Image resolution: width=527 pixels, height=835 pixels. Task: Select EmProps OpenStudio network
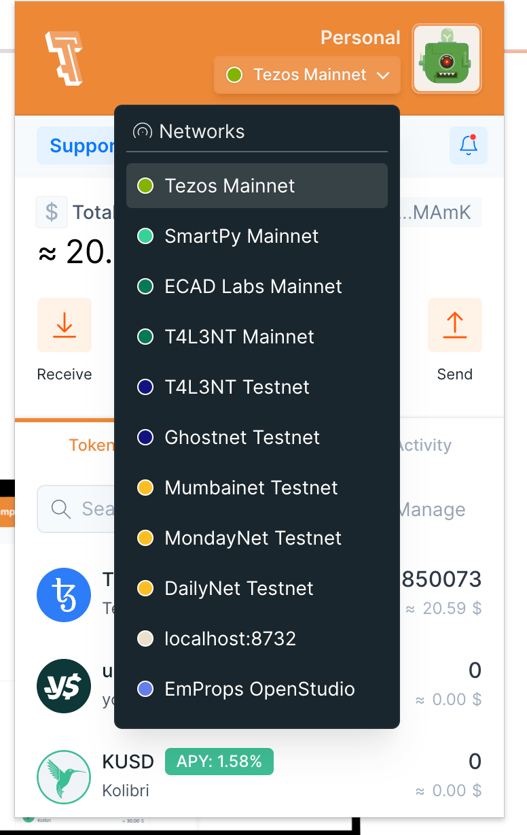coord(257,689)
